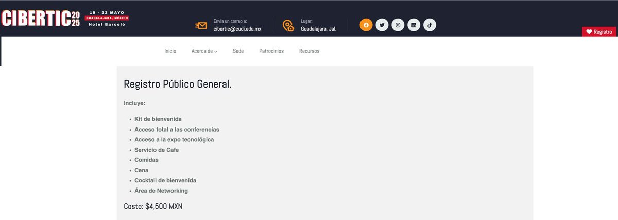This screenshot has width=618, height=220.
Task: Open the Instagram social icon
Action: [x=398, y=25]
